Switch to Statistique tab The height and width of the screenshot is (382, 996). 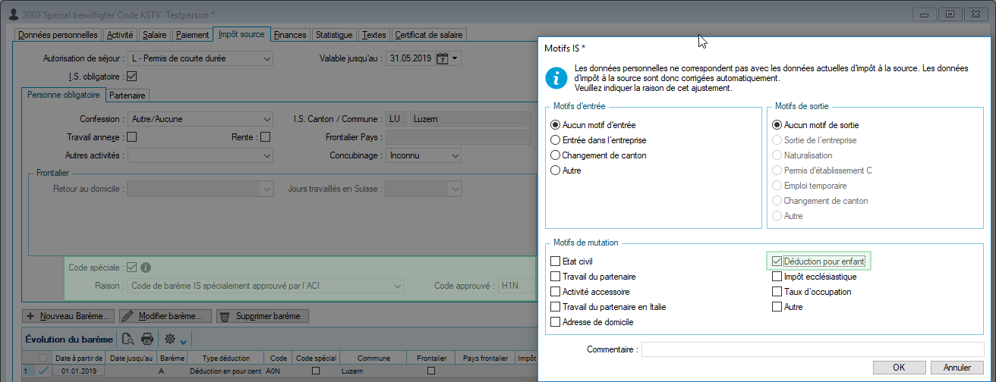334,35
